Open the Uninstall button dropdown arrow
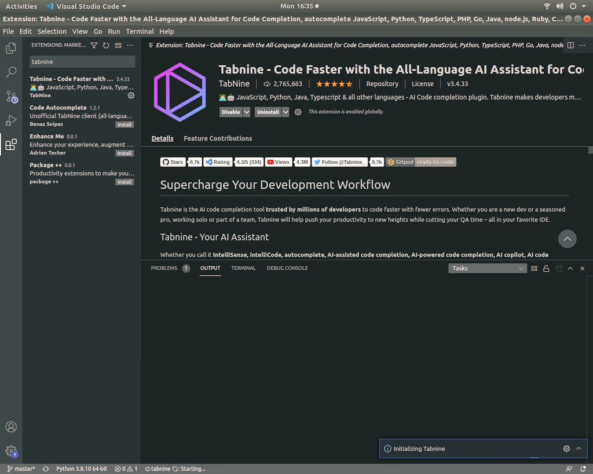593x474 pixels. pyautogui.click(x=285, y=112)
